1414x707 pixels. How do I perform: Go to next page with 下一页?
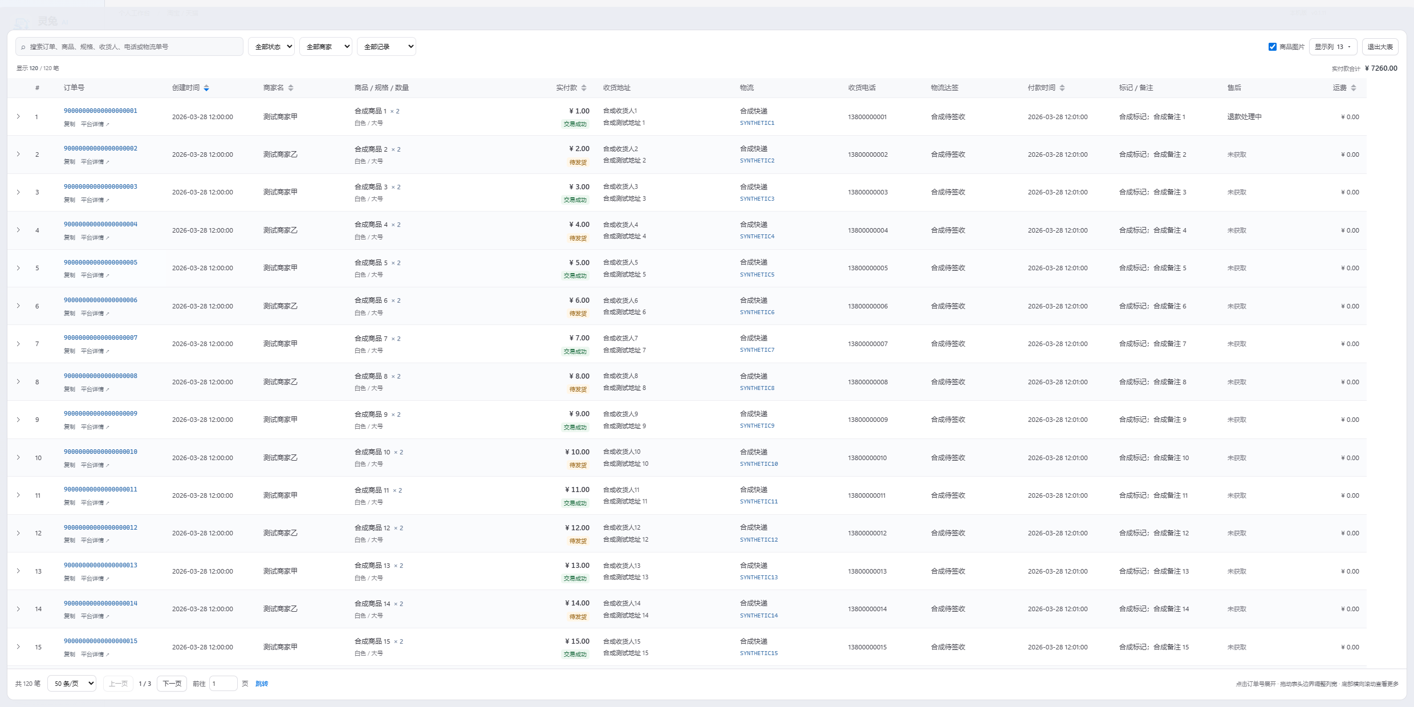pos(172,684)
